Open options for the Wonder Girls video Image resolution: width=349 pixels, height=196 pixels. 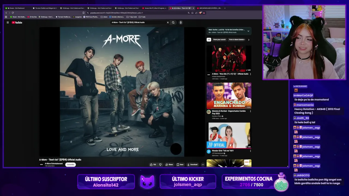(x=250, y=151)
